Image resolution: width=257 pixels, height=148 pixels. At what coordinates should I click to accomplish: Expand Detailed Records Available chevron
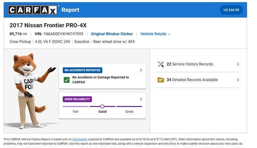pos(238,80)
